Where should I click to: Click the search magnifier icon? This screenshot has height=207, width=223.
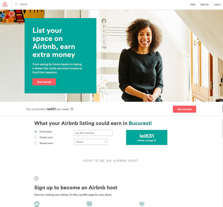[x=16, y=4]
